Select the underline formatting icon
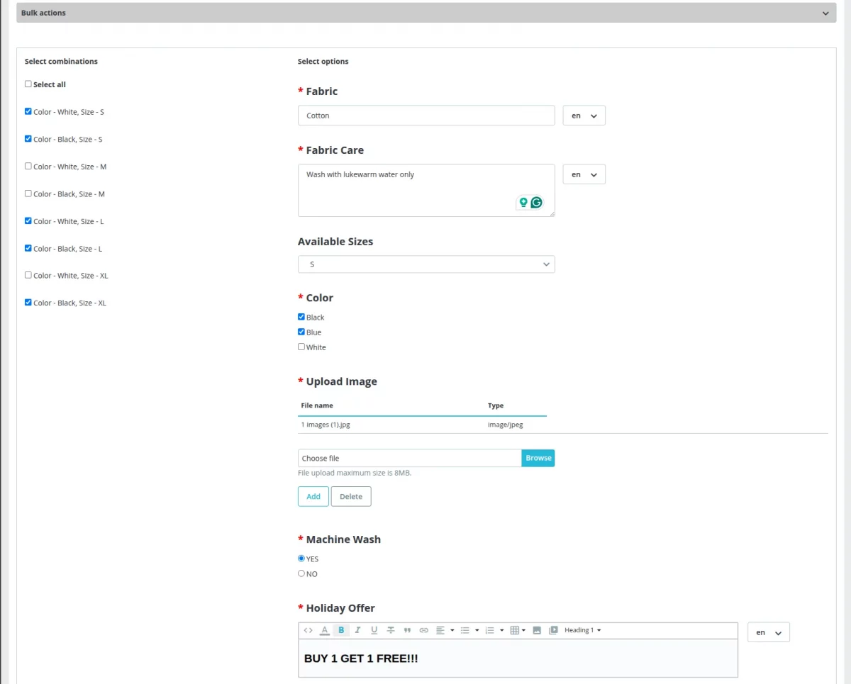This screenshot has height=684, width=851. pos(373,629)
